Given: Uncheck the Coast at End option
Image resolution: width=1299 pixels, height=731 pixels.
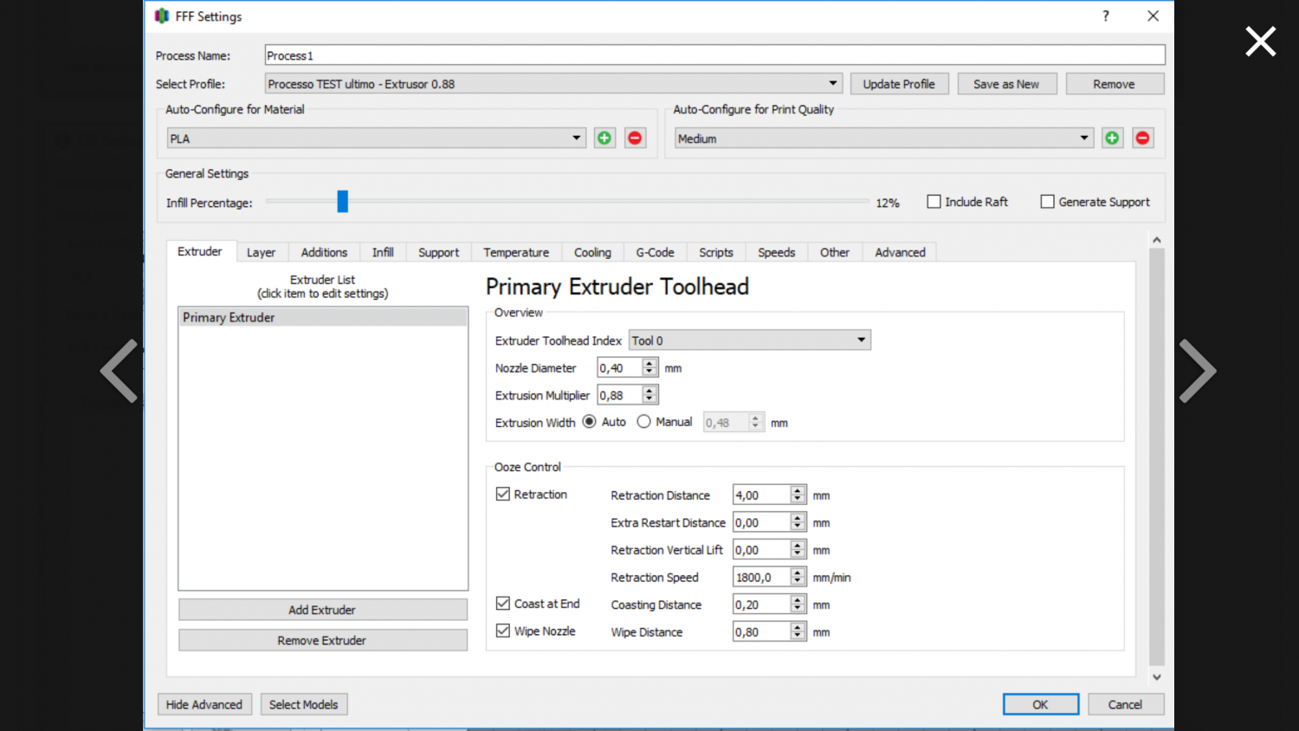Looking at the screenshot, I should [503, 604].
